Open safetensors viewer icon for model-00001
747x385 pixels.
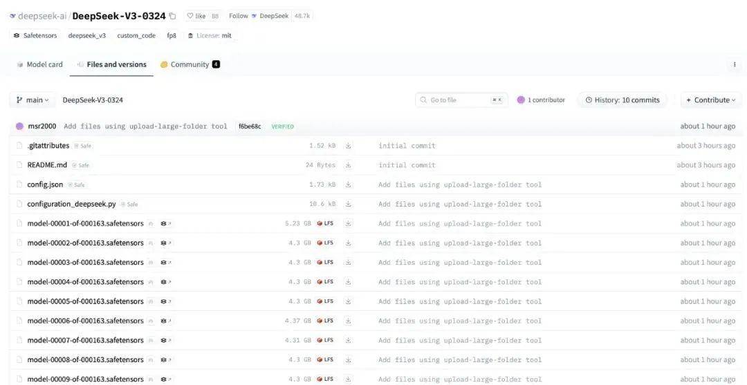tap(165, 224)
